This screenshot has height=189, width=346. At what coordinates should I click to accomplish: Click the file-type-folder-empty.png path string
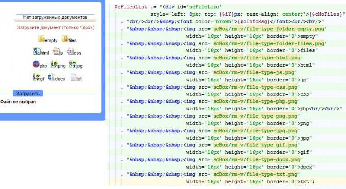[269, 29]
